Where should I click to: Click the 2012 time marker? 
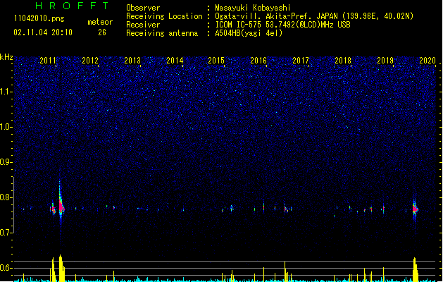coord(90,60)
